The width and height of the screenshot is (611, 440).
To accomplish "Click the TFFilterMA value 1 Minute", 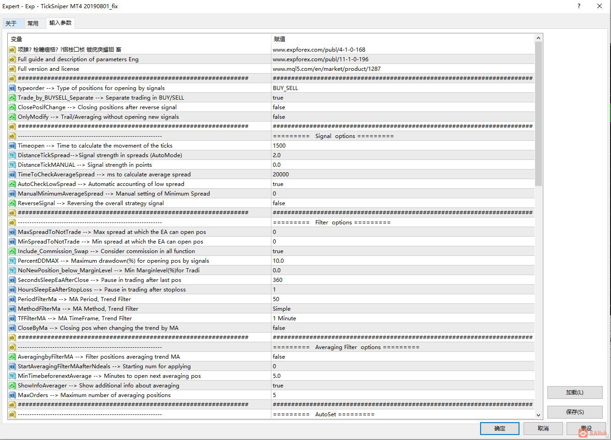I will 285,318.
